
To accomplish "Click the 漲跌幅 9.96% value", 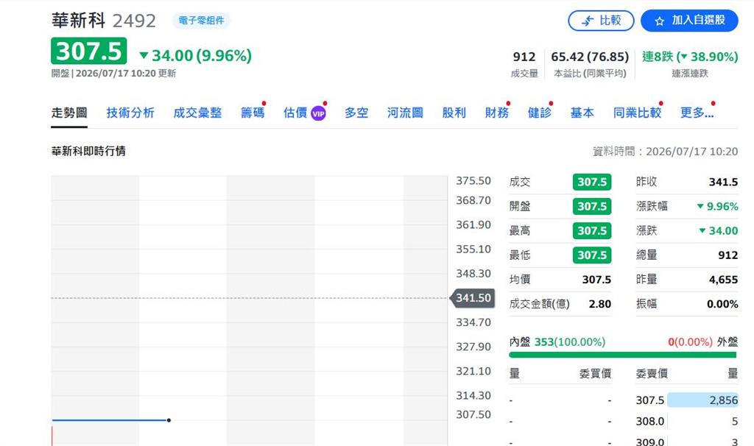I will click(x=717, y=207).
